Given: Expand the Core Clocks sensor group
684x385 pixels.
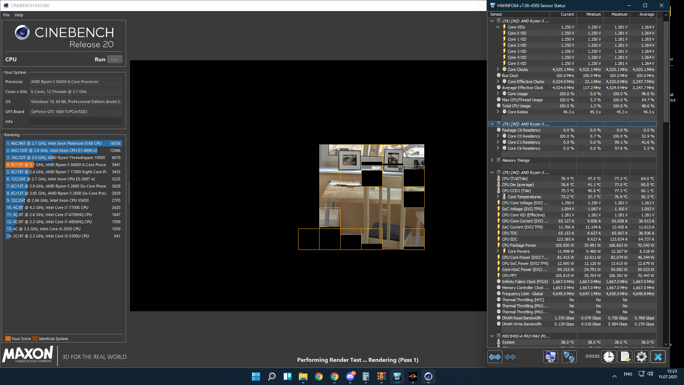Looking at the screenshot, I should tap(498, 70).
